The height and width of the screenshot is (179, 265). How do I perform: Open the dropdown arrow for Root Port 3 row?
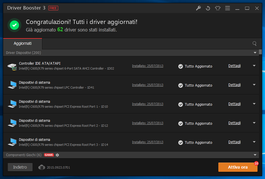(x=254, y=142)
